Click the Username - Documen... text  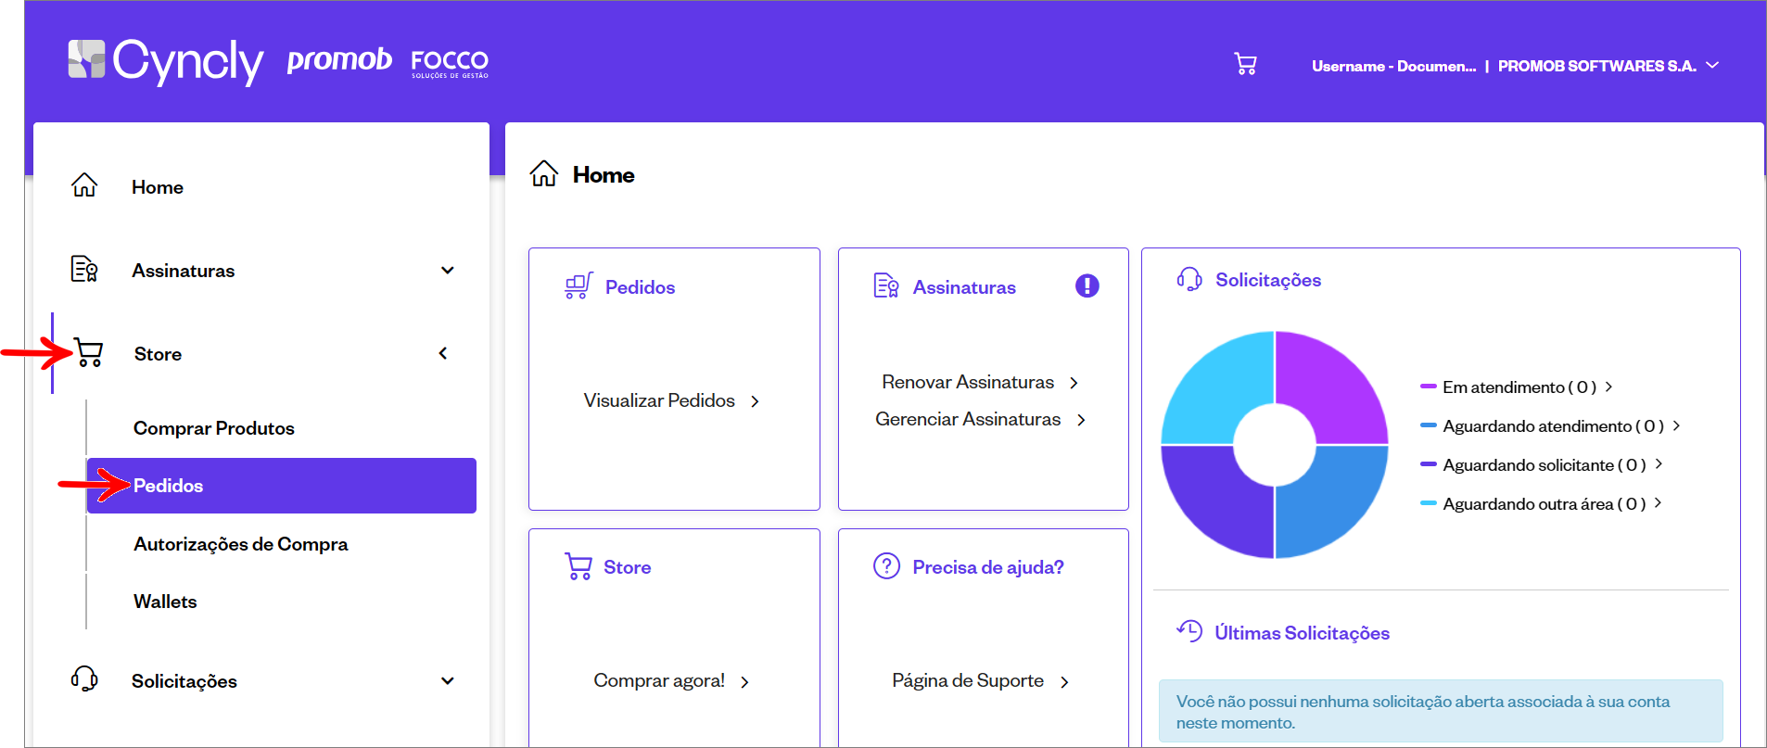tap(1393, 66)
